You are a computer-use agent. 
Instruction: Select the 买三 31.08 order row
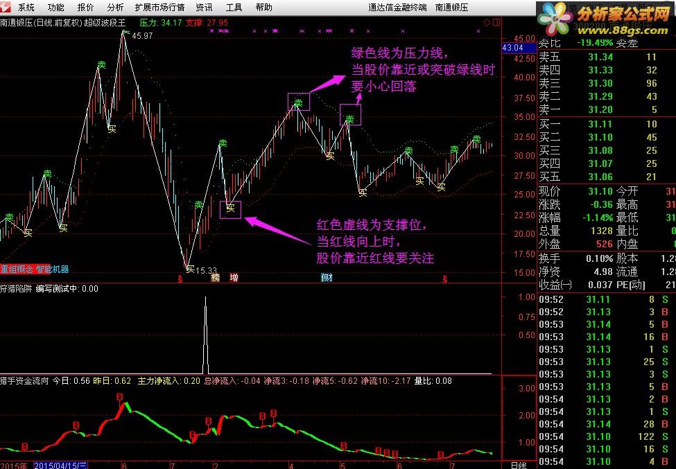[607, 150]
